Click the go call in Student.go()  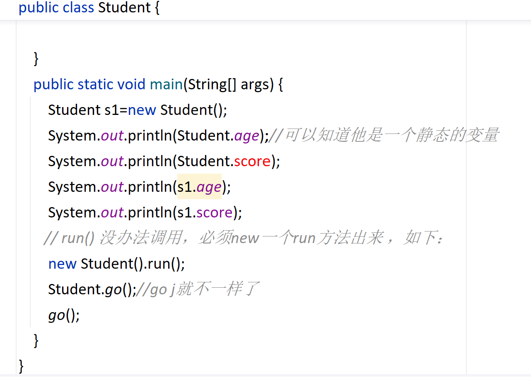tap(113, 289)
